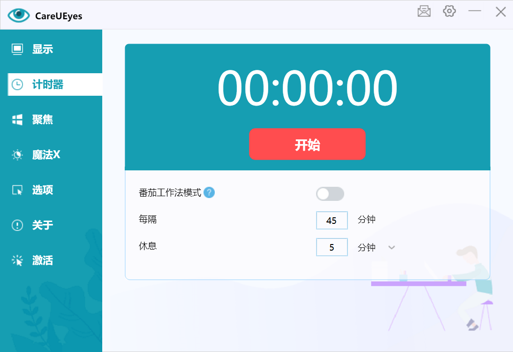This screenshot has height=352, width=513.
Task: Minimize the CareUEyes window
Action: (x=475, y=11)
